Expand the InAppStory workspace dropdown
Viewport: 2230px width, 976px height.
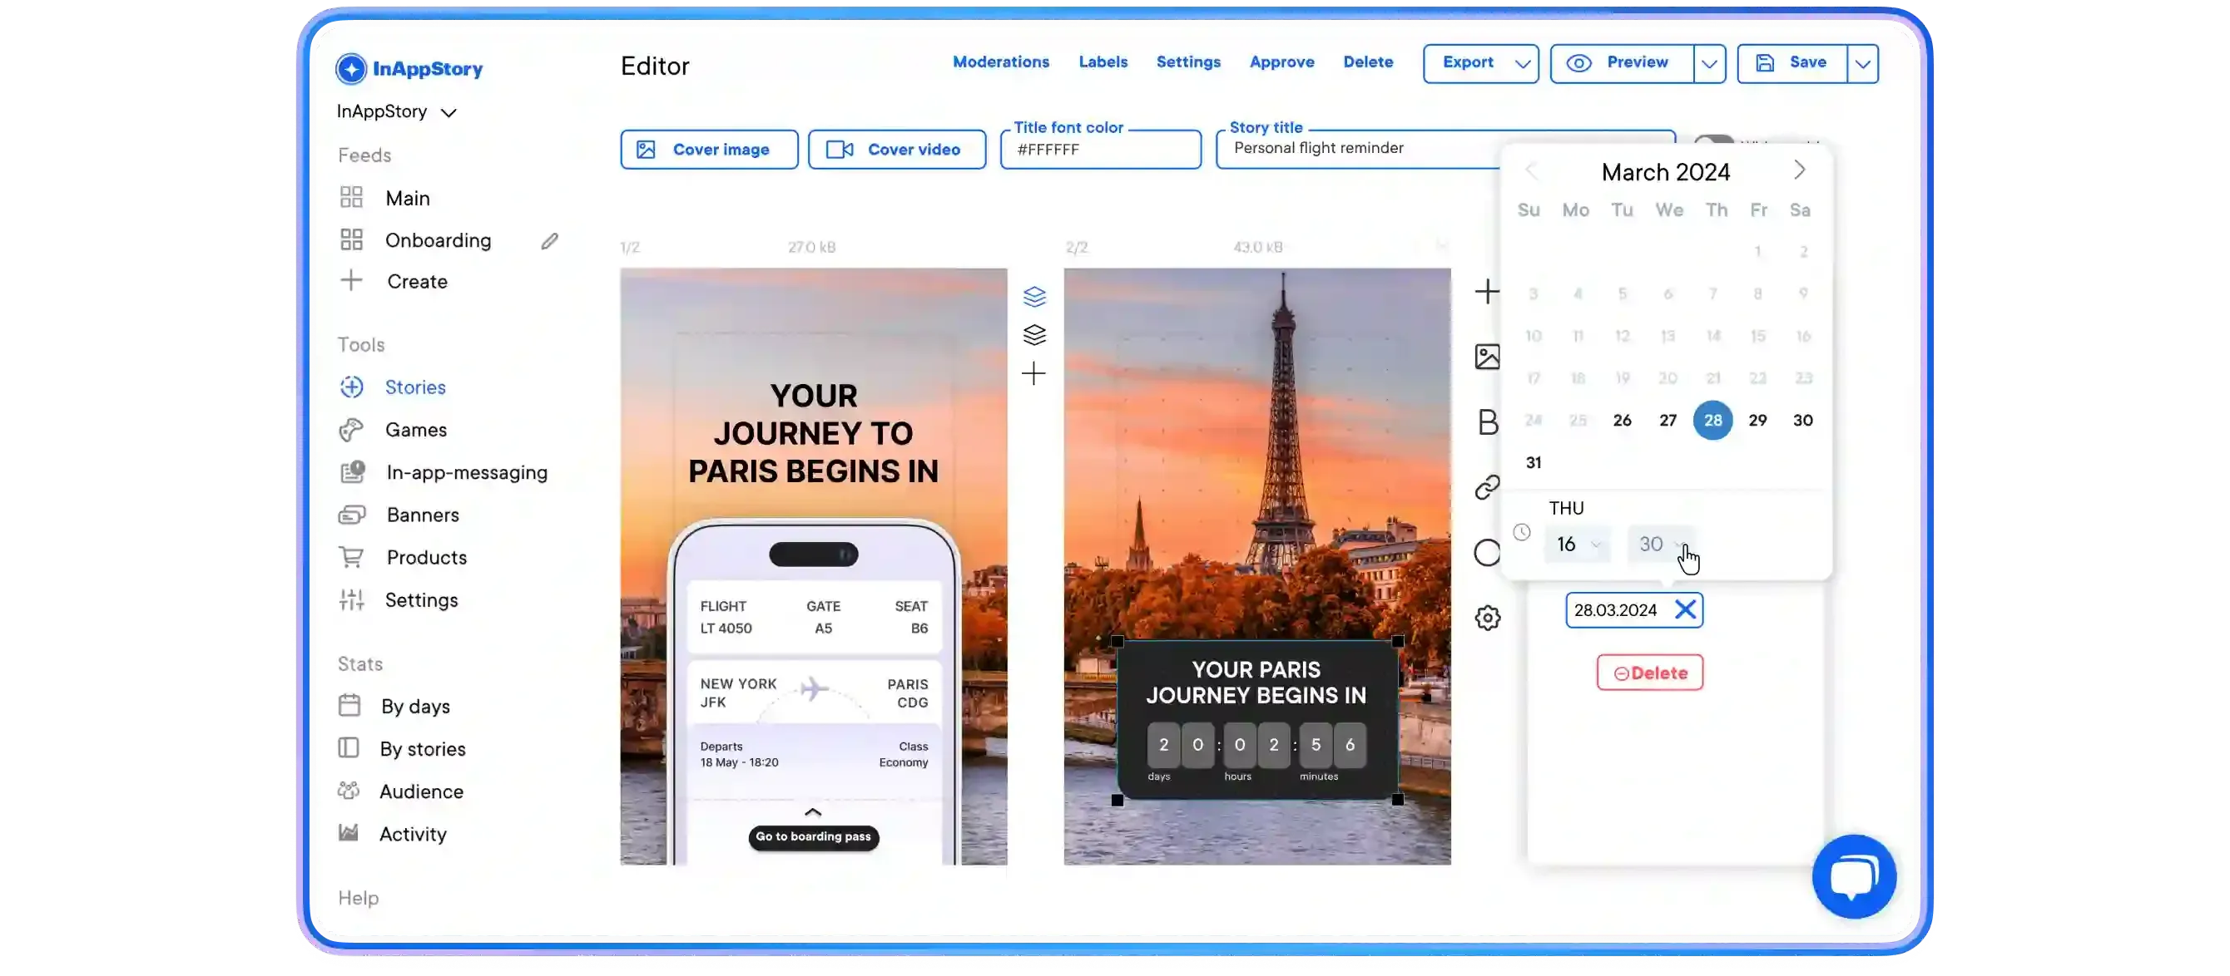(448, 111)
